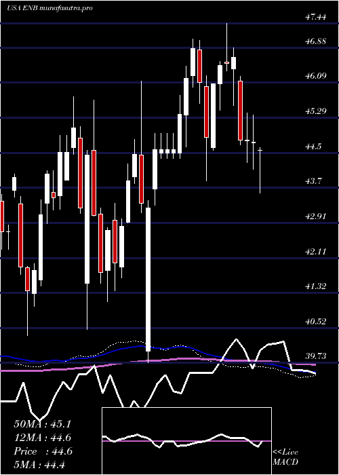Click the '12MA : 44.6' readout
This screenshot has width=339, height=475.
(x=43, y=438)
